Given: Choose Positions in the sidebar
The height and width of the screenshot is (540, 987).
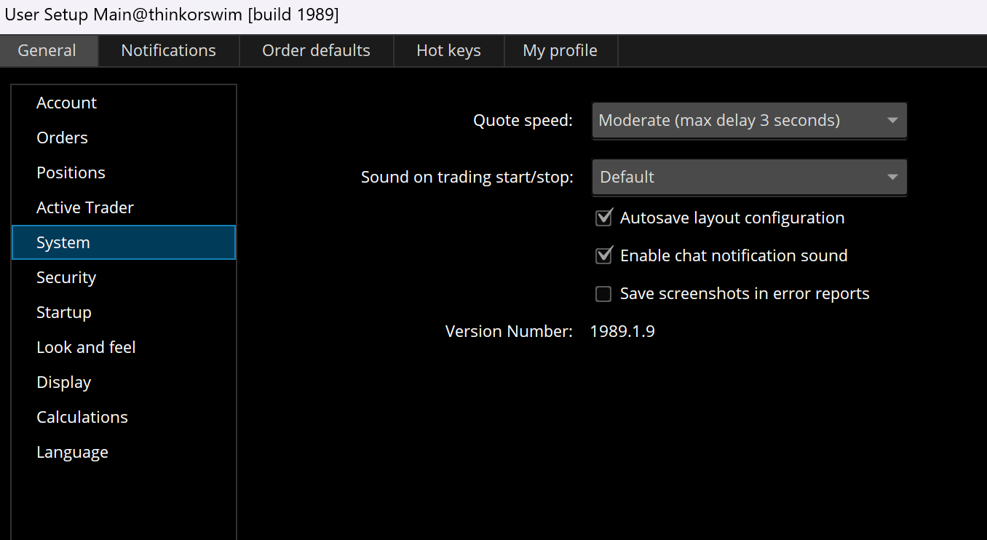Looking at the screenshot, I should [71, 173].
